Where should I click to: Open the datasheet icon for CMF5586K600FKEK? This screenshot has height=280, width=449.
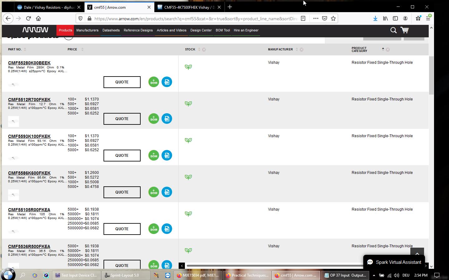click(167, 192)
